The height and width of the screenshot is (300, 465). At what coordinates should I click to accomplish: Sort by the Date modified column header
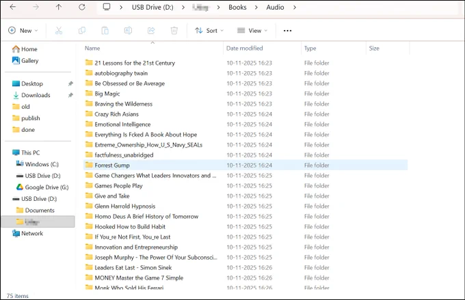(x=244, y=48)
